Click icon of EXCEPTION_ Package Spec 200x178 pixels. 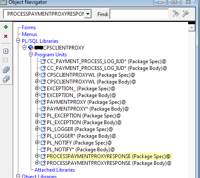point(43,89)
